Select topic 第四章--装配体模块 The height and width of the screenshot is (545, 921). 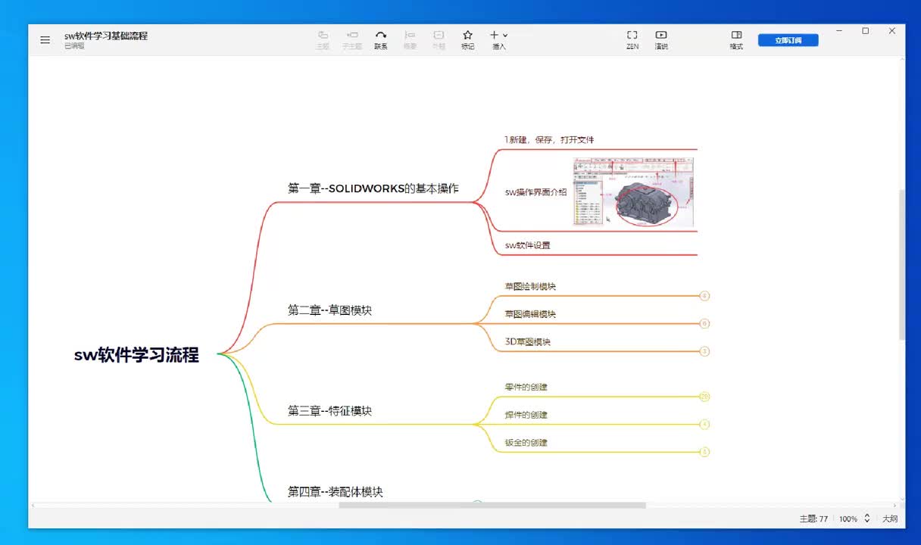pos(336,492)
